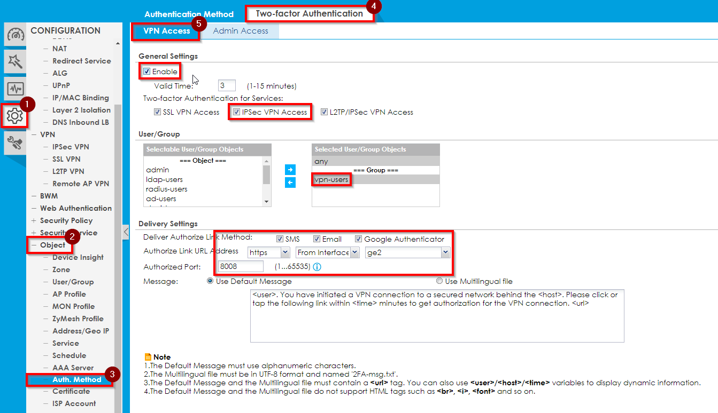Switch to the Admin Access tab
The image size is (718, 413).
point(241,31)
